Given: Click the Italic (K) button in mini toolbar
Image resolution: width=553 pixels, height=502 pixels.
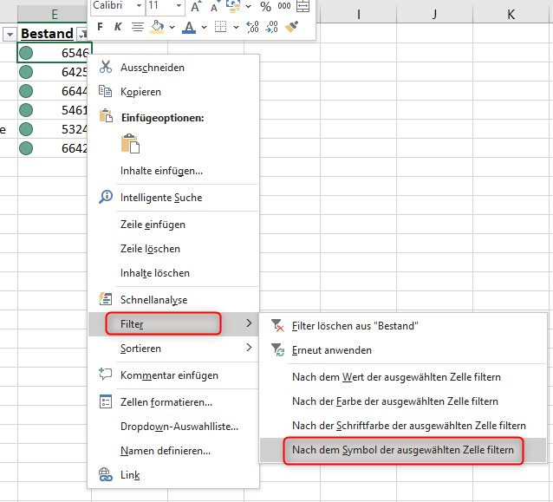Looking at the screenshot, I should pyautogui.click(x=118, y=27).
